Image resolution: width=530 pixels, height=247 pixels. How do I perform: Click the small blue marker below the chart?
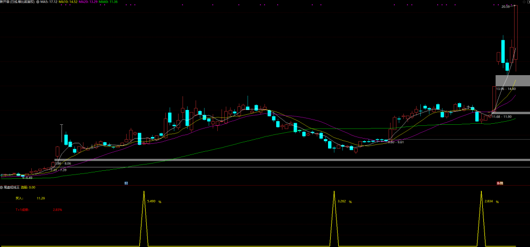[x=126, y=183]
